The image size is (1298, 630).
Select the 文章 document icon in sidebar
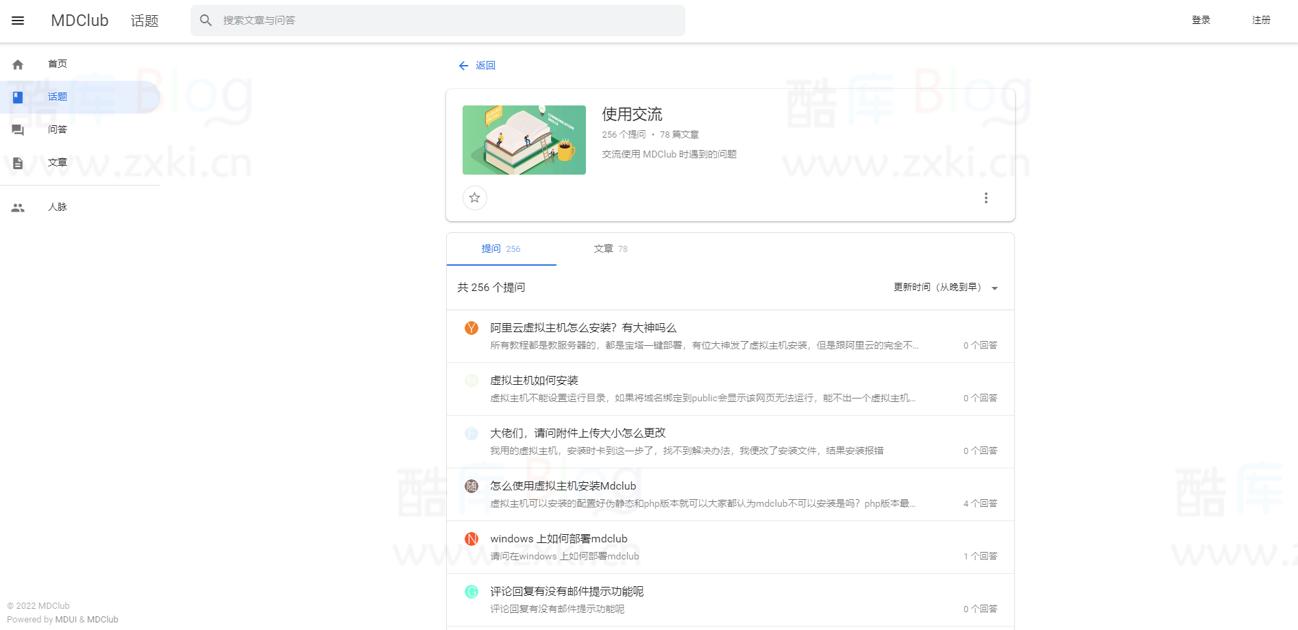coord(17,162)
